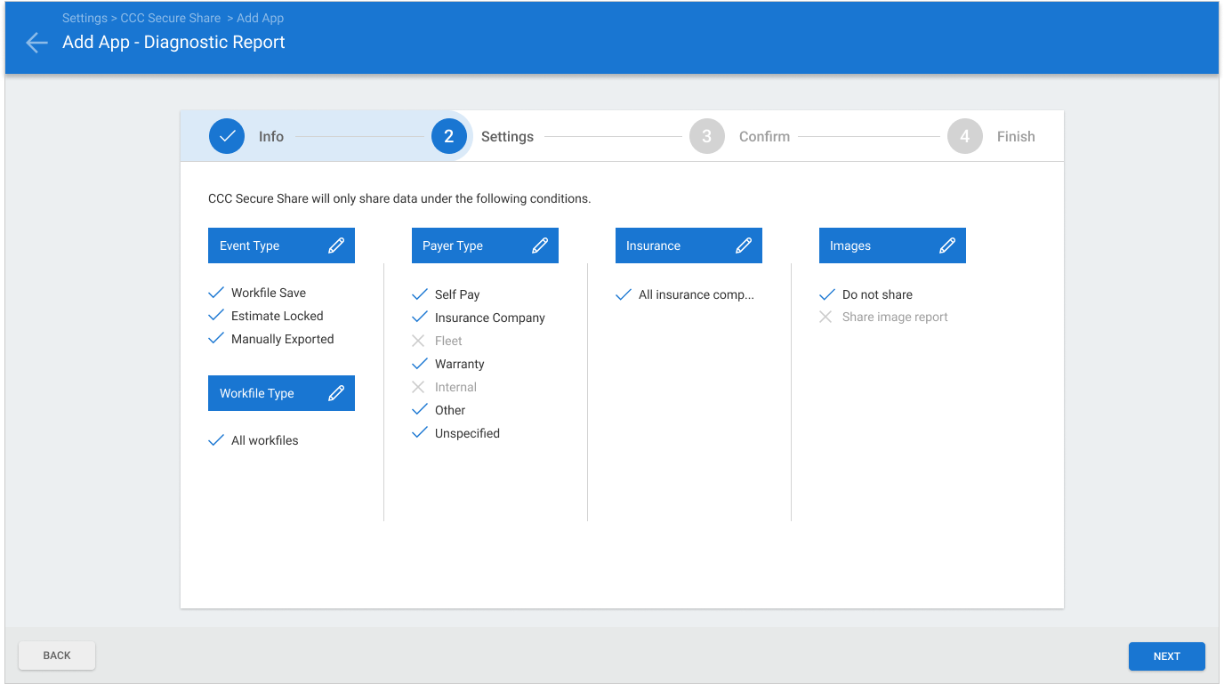Screen dimensions: 1224x684
Task: Click the back arrow in header
Action: (x=36, y=43)
